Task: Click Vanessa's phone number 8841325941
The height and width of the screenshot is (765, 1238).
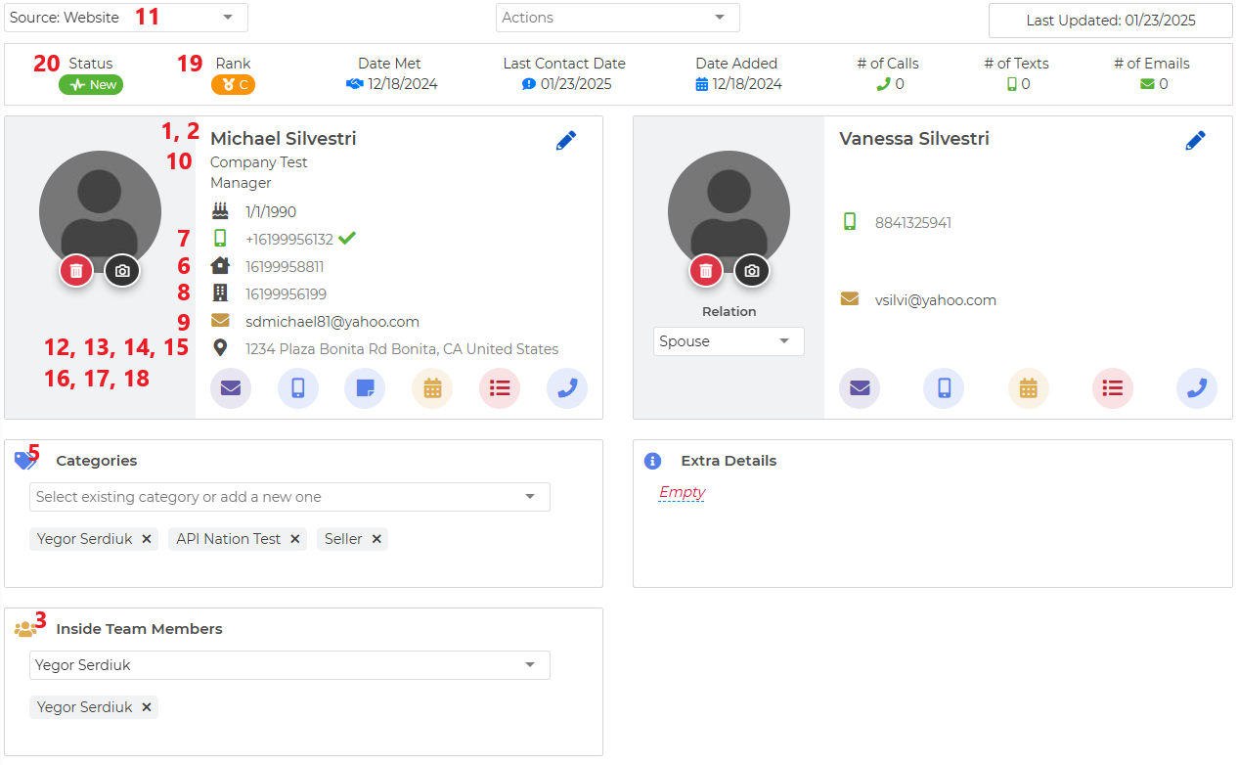Action: (913, 223)
